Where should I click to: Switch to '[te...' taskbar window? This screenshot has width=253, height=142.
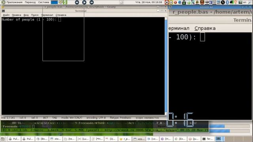tap(69, 139)
